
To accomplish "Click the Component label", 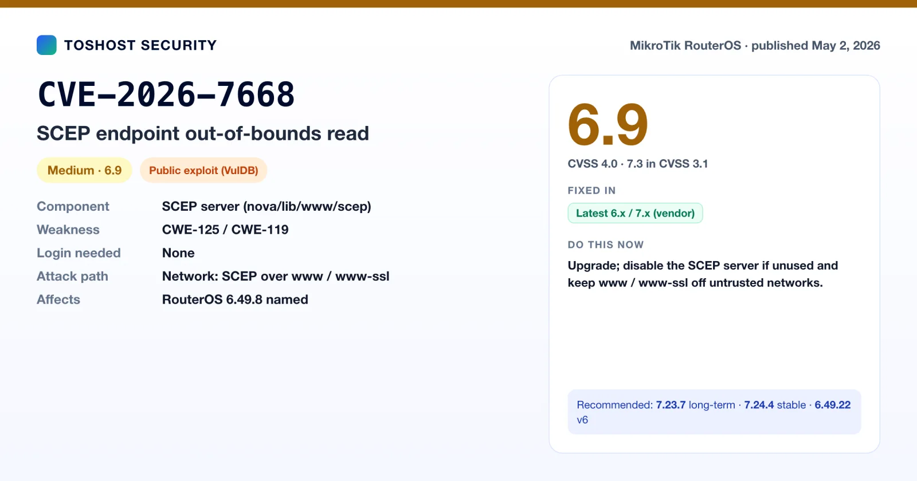I will click(x=73, y=206).
